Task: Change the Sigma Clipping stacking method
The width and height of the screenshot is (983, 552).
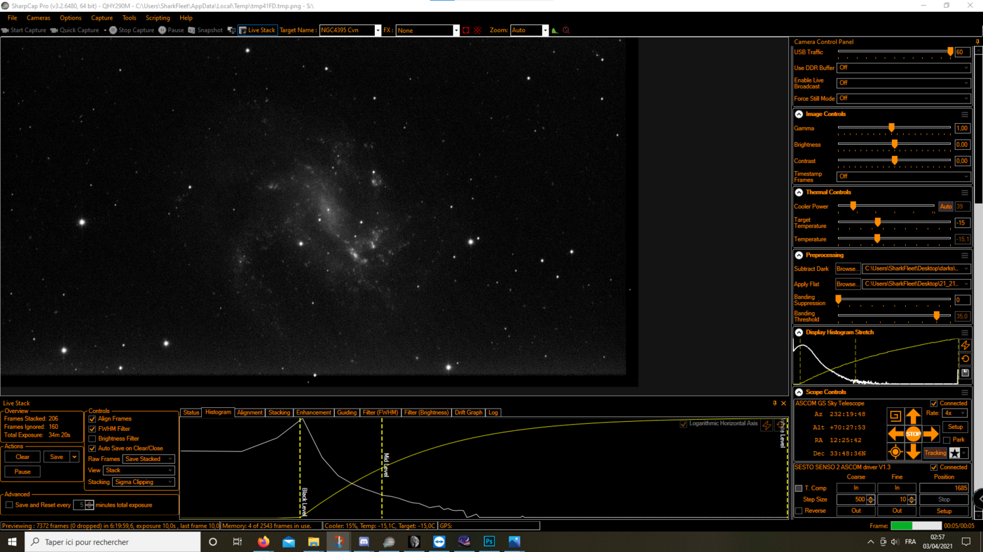Action: 144,482
